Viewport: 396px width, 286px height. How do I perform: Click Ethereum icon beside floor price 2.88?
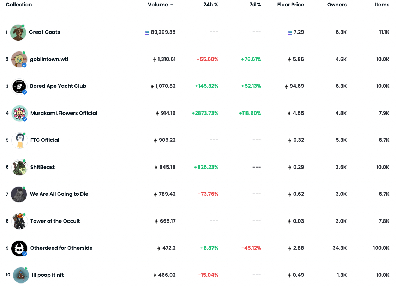[290, 248]
